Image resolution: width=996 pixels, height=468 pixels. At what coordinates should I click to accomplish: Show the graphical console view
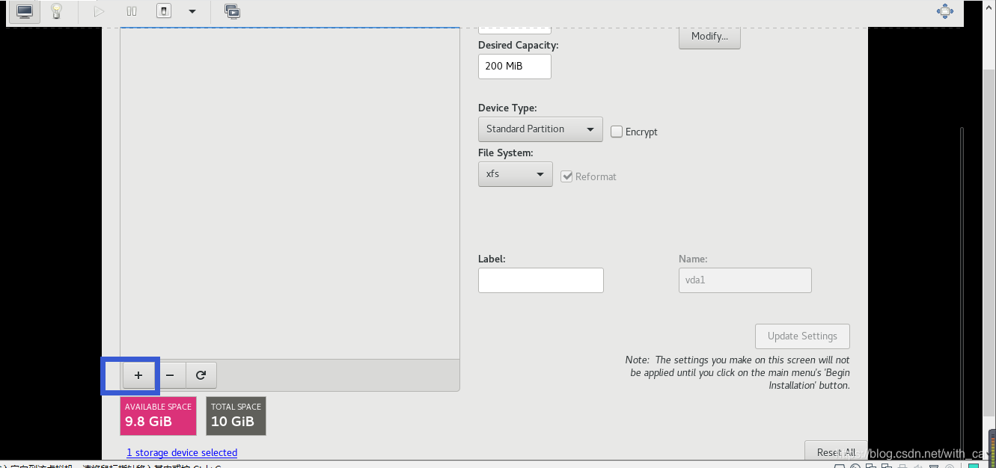pos(25,11)
